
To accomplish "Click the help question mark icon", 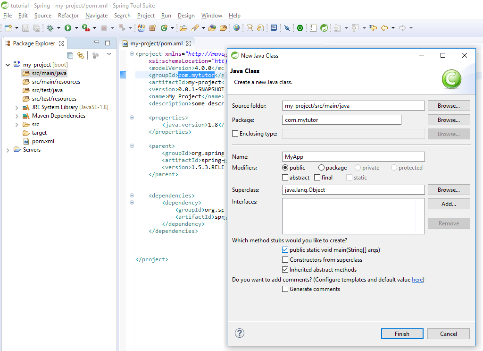I will (240, 333).
